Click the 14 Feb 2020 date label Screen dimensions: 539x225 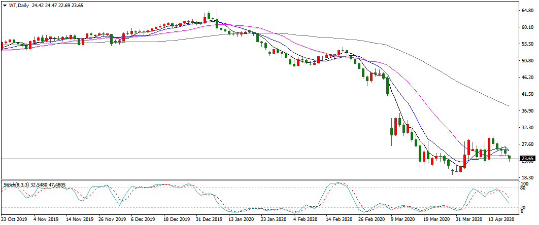pos(338,220)
